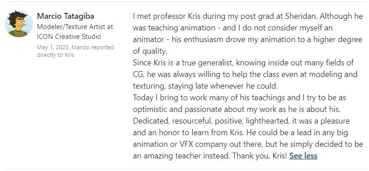The image size is (369, 171).
Task: Click the May 1, 2020 date text
Action: point(53,47)
